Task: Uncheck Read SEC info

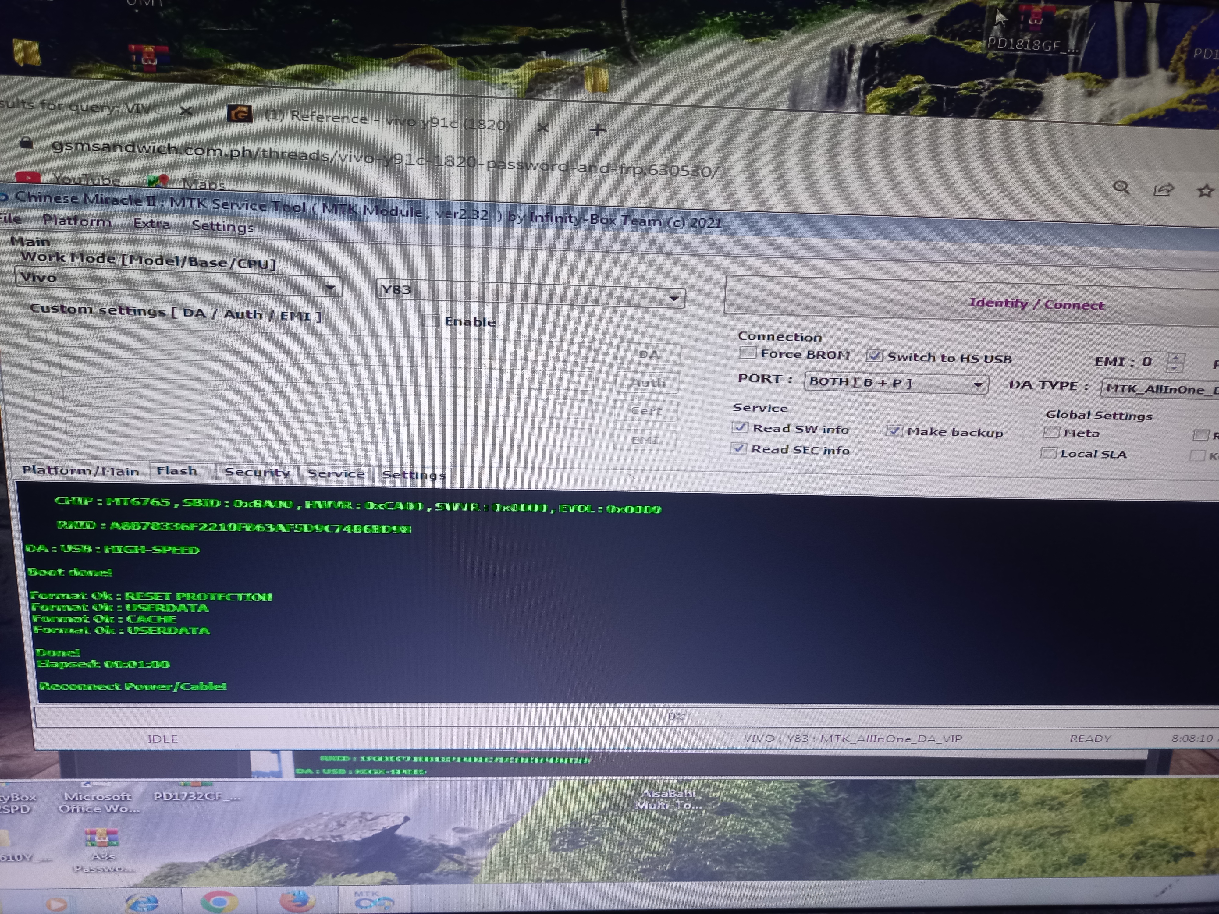Action: tap(738, 448)
